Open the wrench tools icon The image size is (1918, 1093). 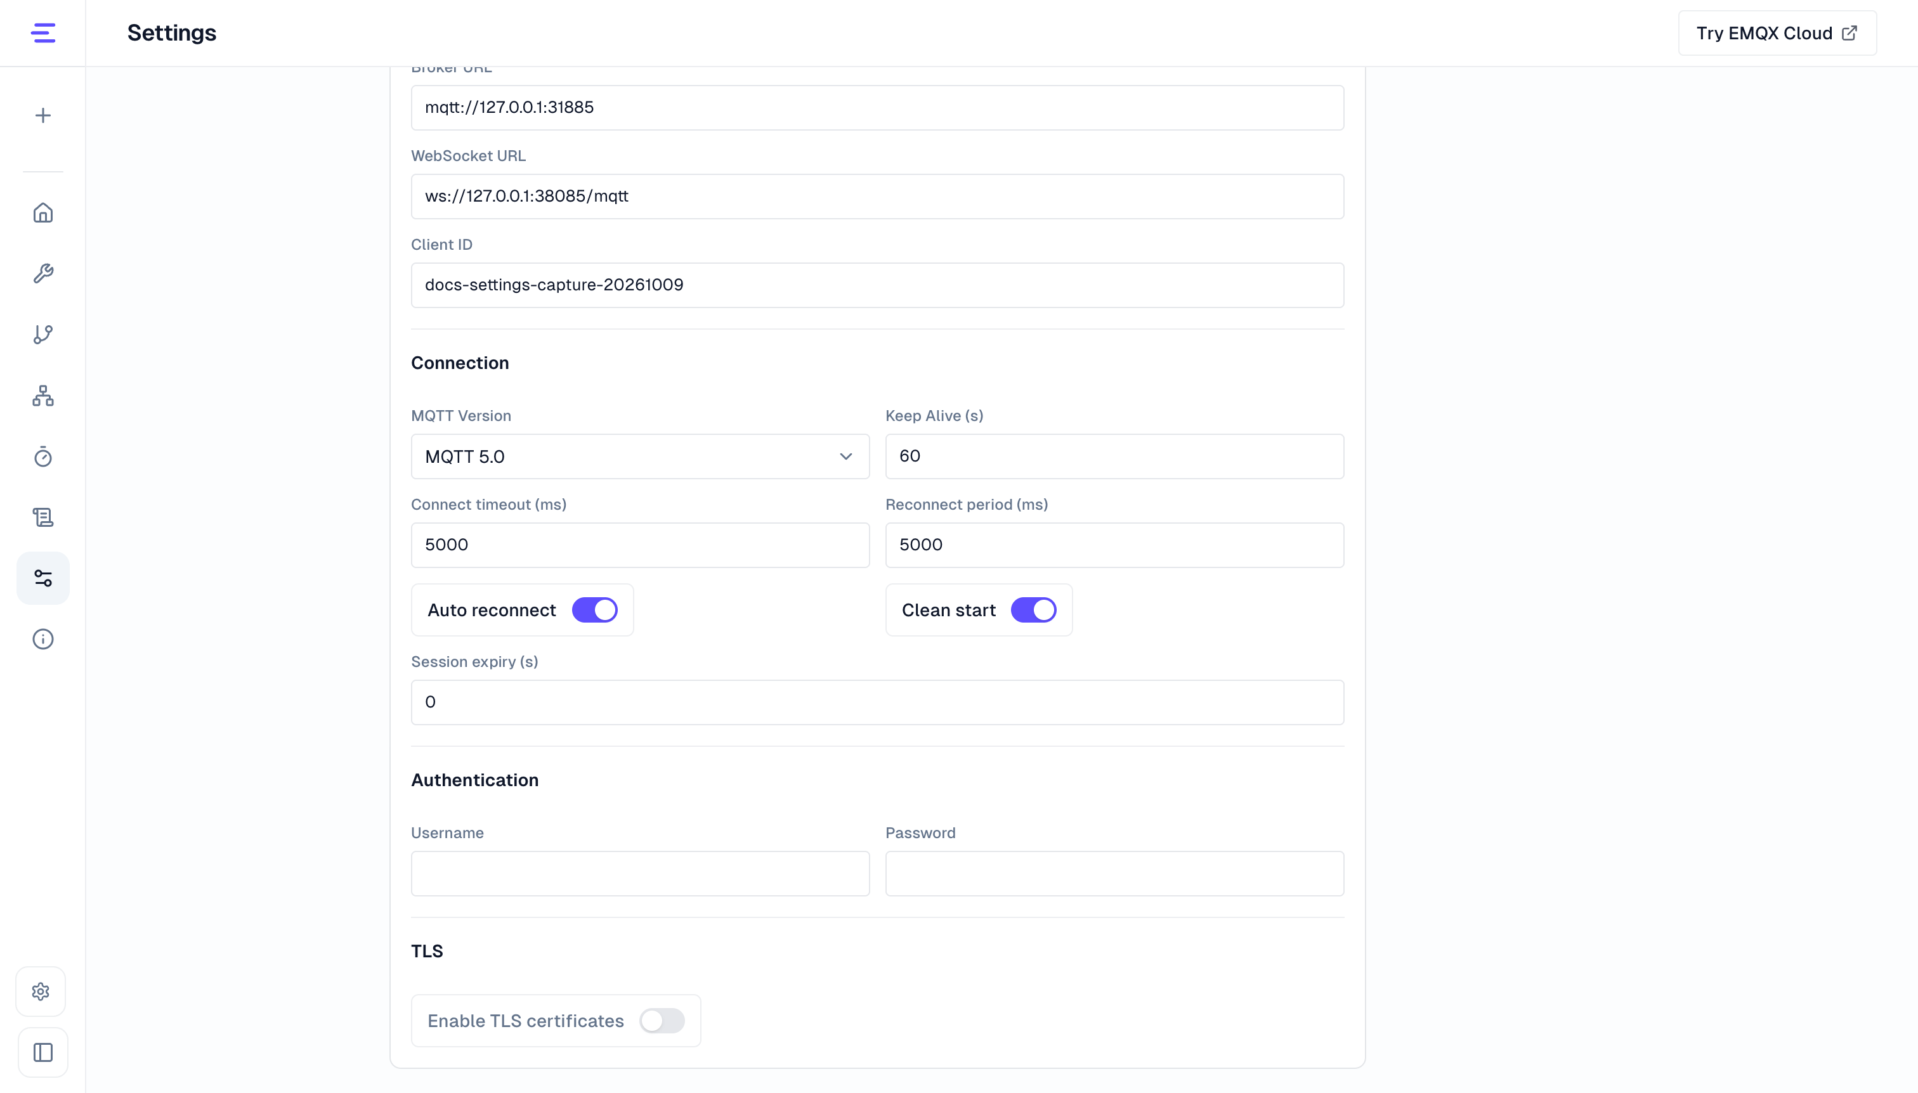42,273
